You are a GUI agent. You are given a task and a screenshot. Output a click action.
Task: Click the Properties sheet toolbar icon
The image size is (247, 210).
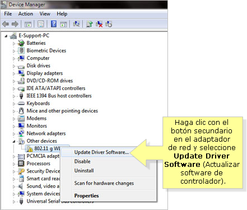coord(41,24)
